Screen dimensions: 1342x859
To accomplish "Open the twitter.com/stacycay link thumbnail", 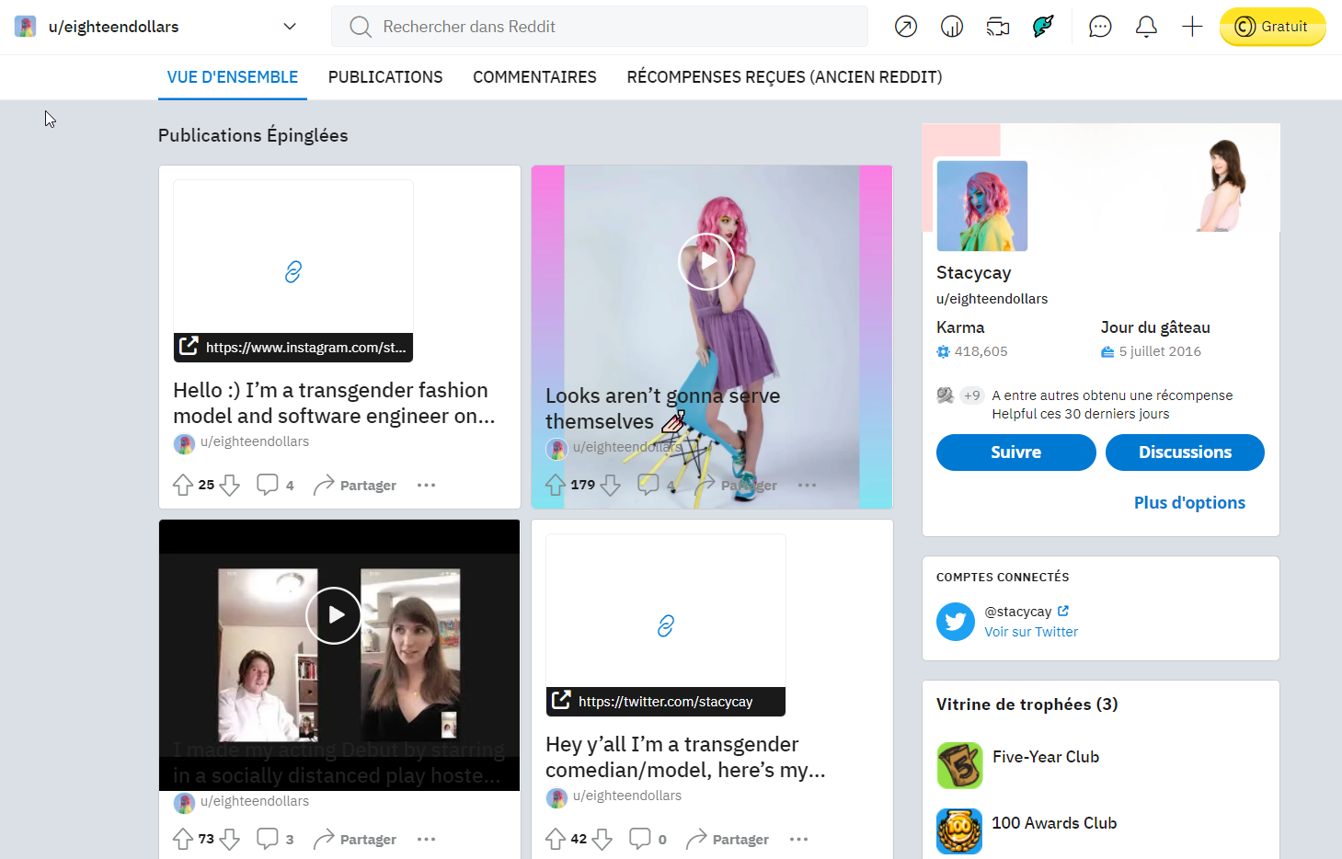I will coord(666,624).
